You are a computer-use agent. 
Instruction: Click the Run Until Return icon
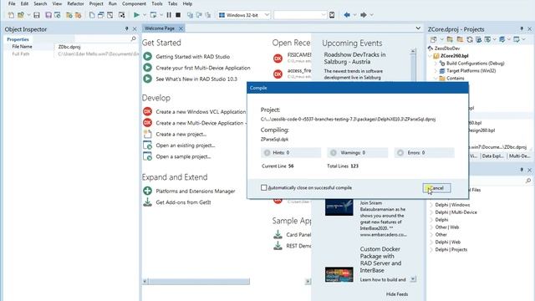(207, 15)
